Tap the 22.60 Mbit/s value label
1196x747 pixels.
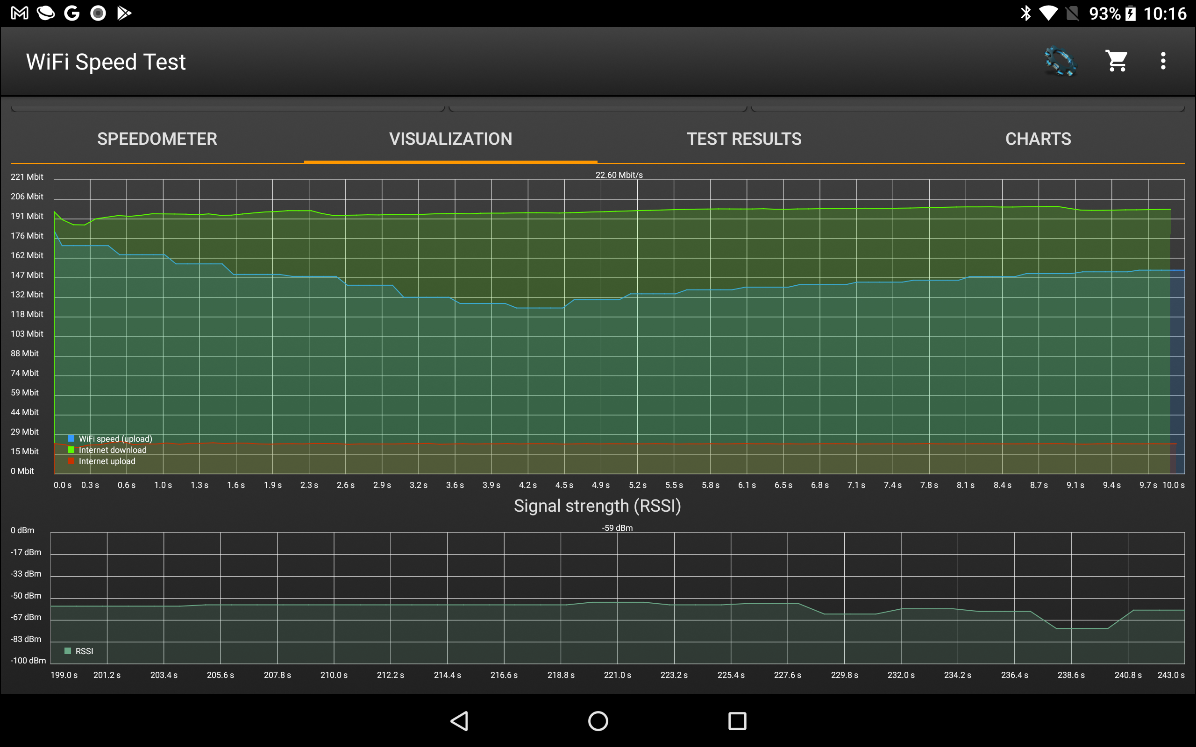(619, 175)
